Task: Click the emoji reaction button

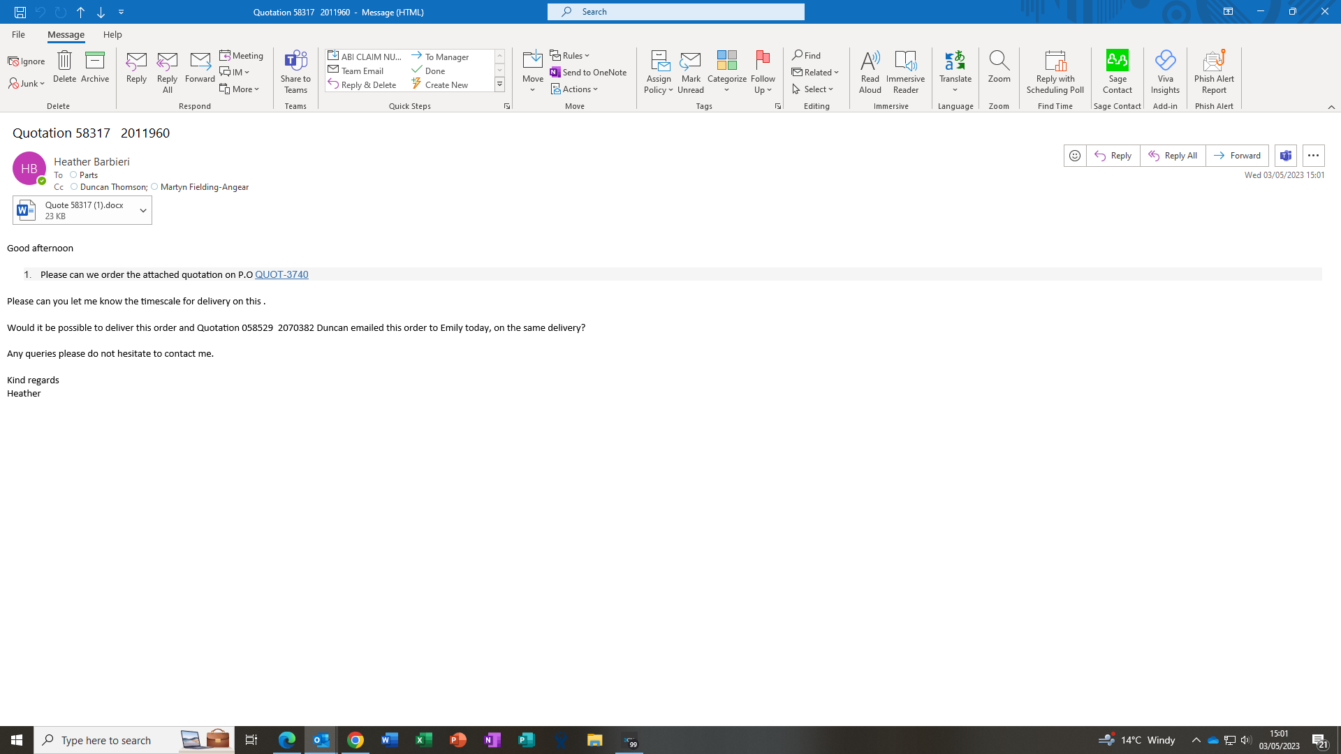Action: 1075,156
